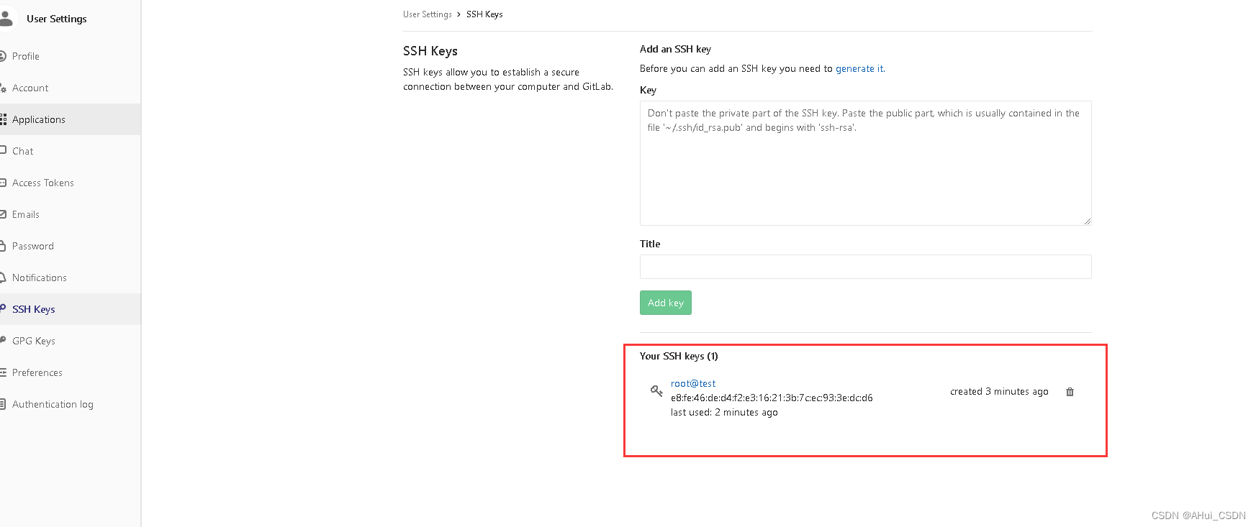Click the user avatar icon in sidebar
Screen dimensions: 1256x527
pyautogui.click(x=6, y=19)
